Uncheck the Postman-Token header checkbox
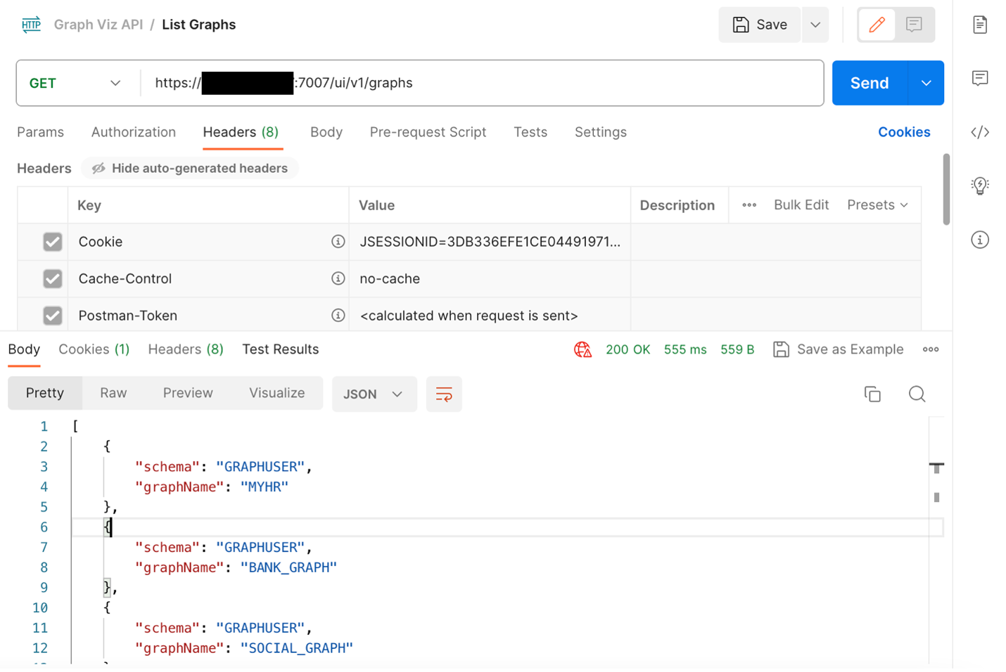 coord(53,316)
